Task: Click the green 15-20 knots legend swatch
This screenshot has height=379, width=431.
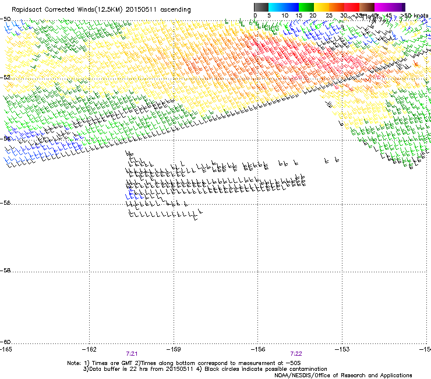Action: coord(306,7)
